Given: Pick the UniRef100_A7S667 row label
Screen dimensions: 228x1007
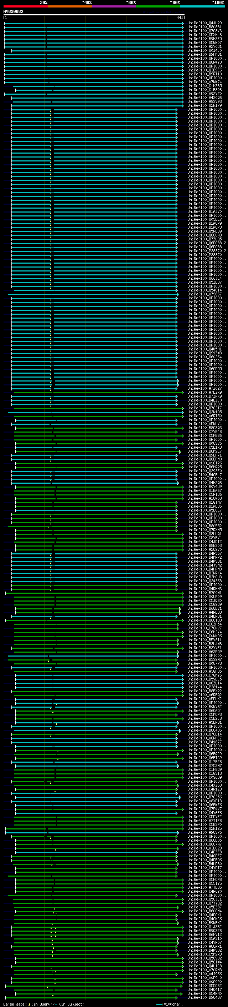Looking at the screenshot, I should point(204,294).
